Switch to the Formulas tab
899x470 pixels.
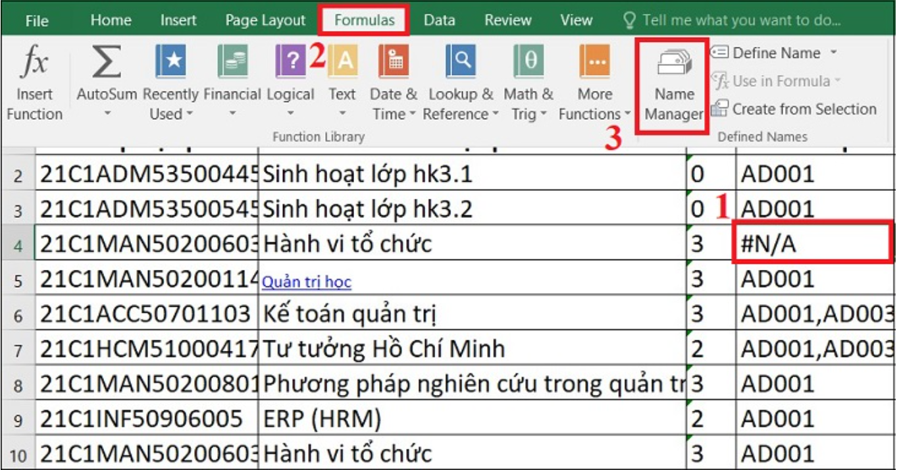[365, 20]
